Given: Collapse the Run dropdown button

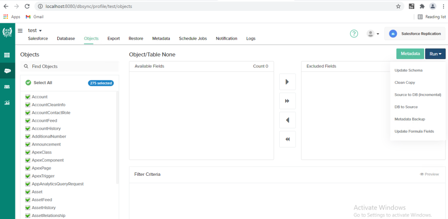Looking at the screenshot, I should (x=435, y=54).
